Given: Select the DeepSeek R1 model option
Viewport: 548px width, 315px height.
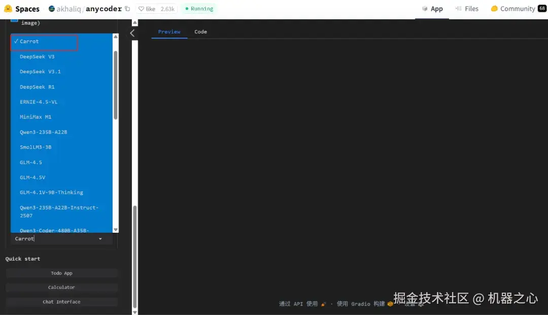Looking at the screenshot, I should (x=38, y=86).
